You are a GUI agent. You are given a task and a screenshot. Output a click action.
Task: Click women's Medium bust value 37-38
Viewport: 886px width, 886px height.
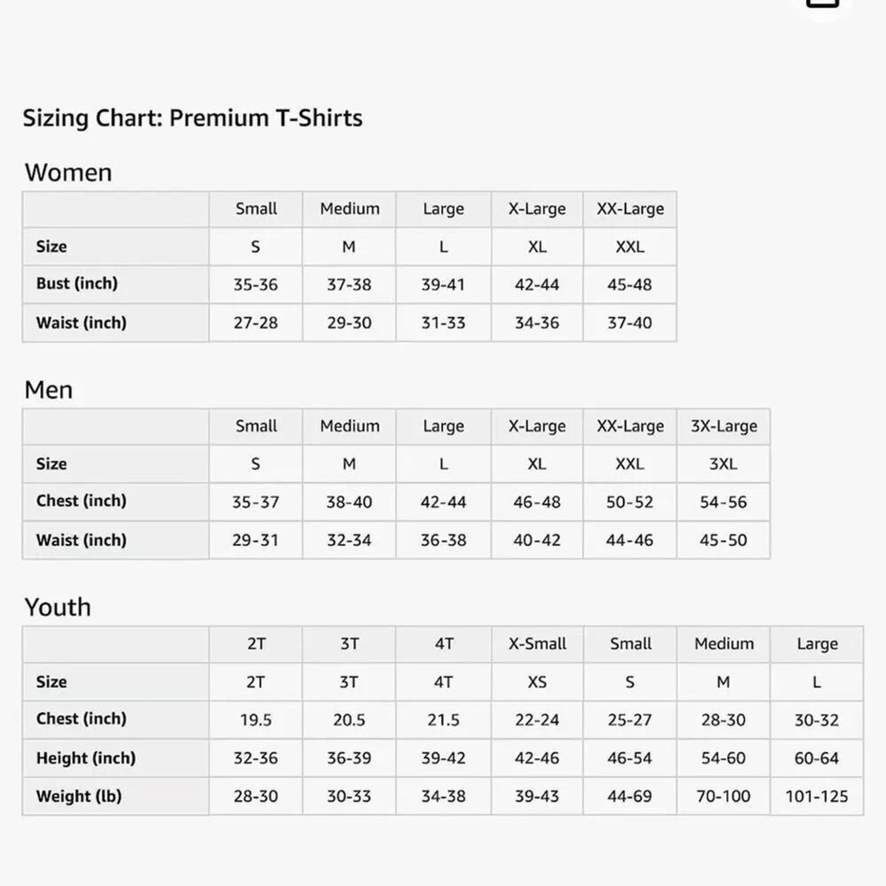click(349, 285)
